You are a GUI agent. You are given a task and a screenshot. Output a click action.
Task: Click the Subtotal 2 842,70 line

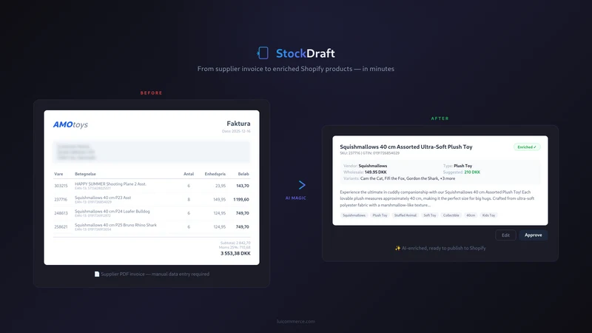pyautogui.click(x=235, y=243)
